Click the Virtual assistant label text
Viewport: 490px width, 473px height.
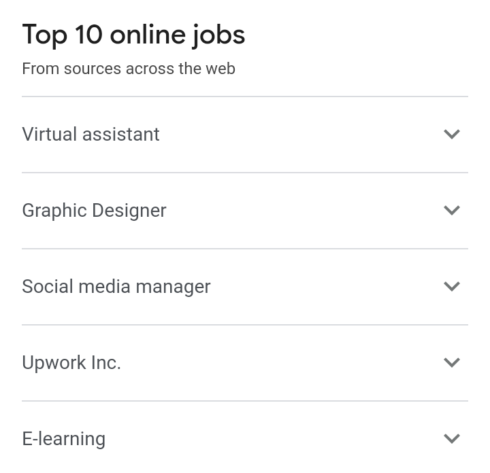tap(91, 134)
